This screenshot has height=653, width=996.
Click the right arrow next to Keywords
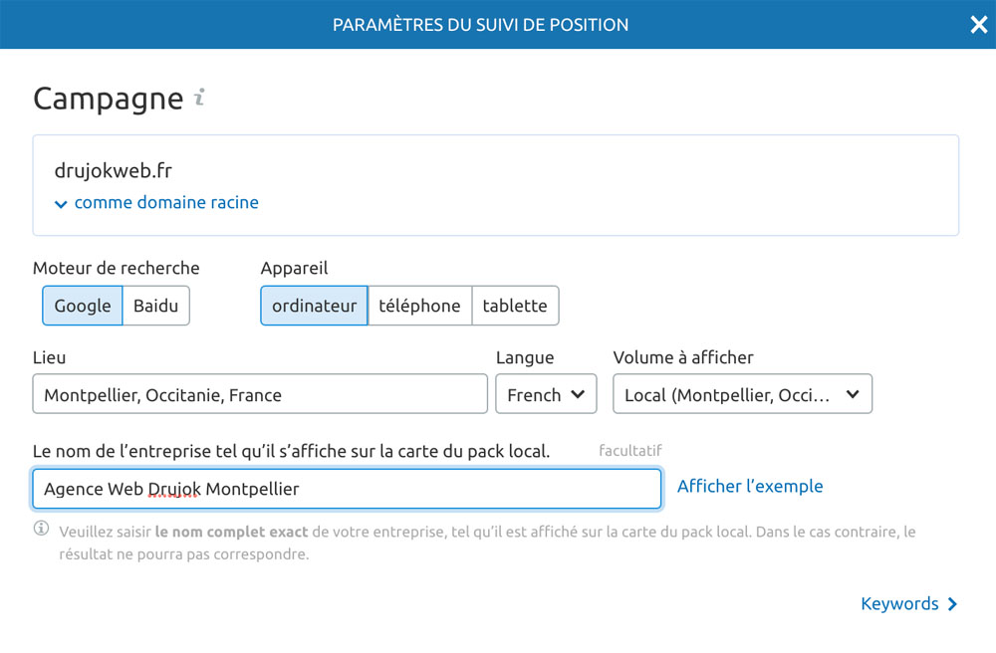pos(952,604)
